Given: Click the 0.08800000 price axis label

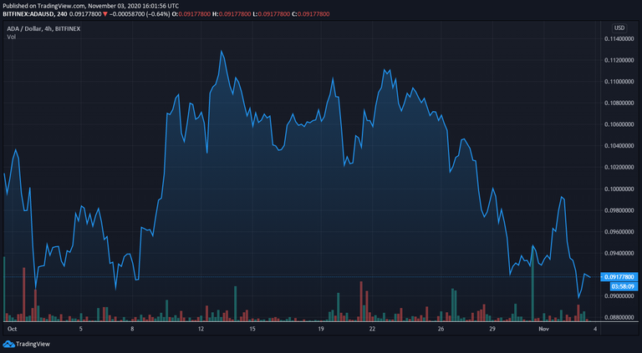Looking at the screenshot, I should [x=619, y=317].
